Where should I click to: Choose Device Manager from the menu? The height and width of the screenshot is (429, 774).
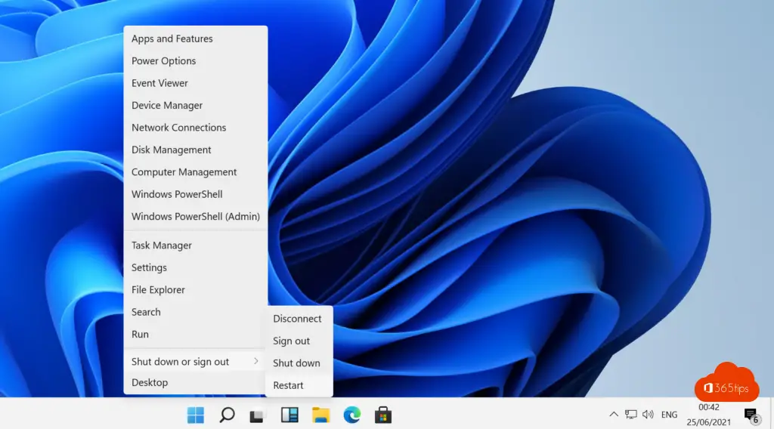[167, 106]
